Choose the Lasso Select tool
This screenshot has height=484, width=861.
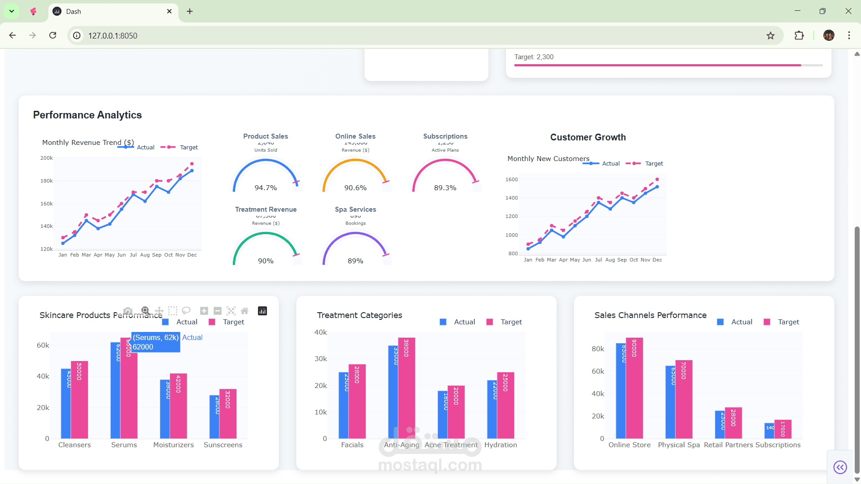[186, 311]
